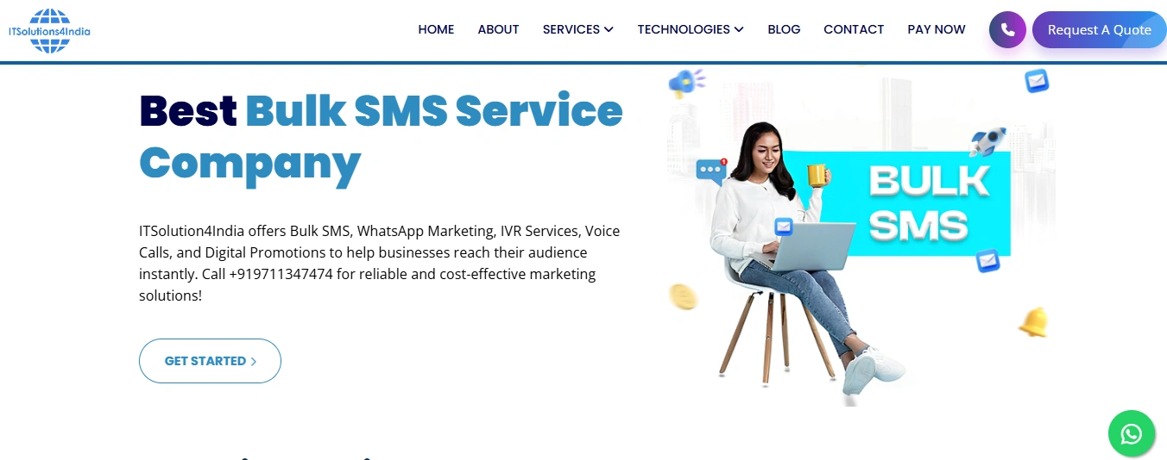
Task: Open the Pay Now link
Action: click(x=937, y=29)
